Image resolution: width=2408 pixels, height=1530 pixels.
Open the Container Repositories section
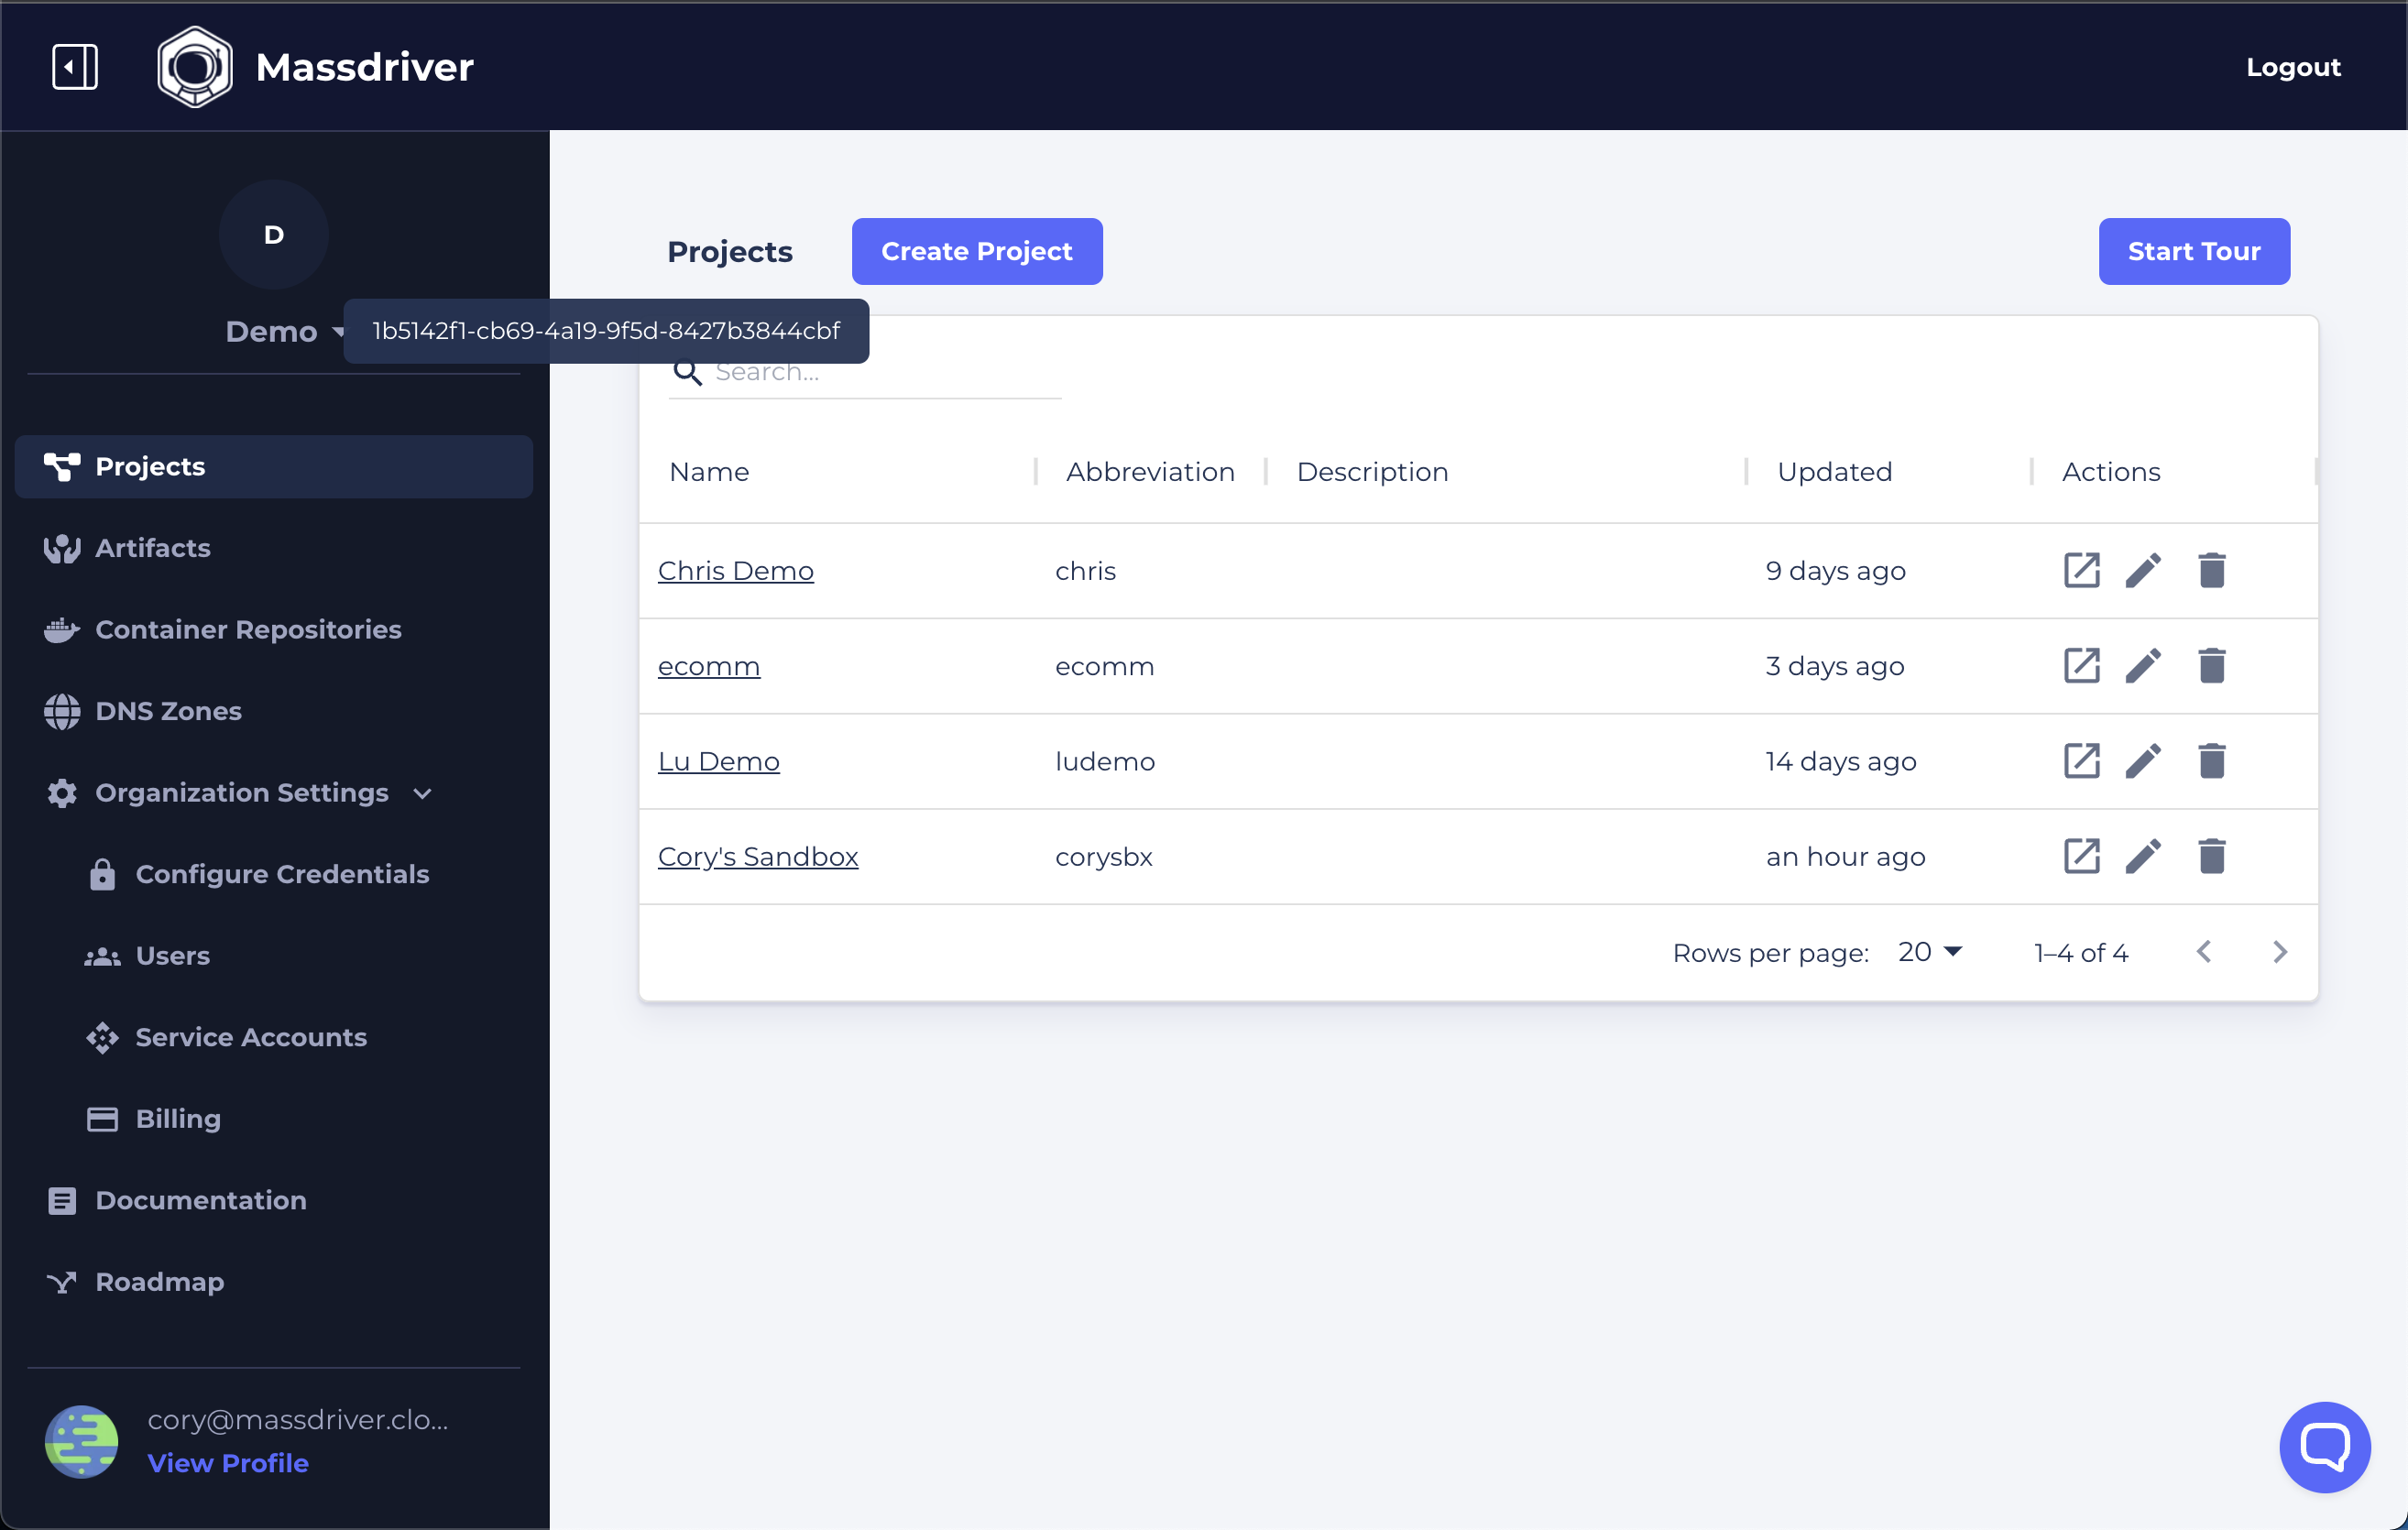(247, 630)
